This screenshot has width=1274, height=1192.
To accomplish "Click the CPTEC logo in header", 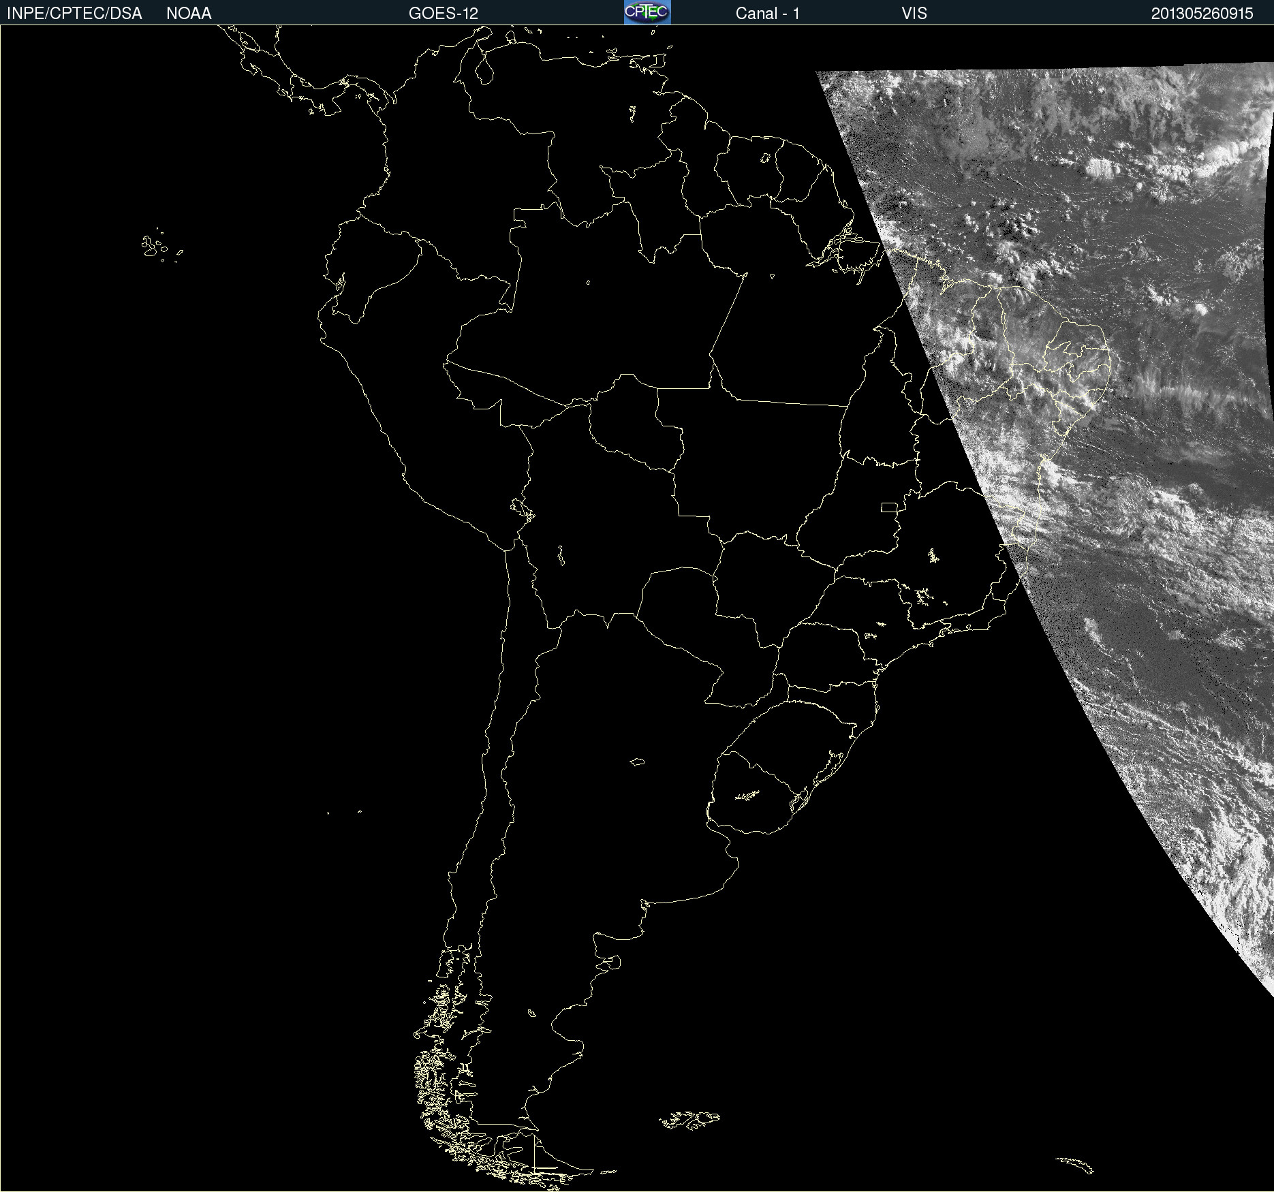I will 647,12.
